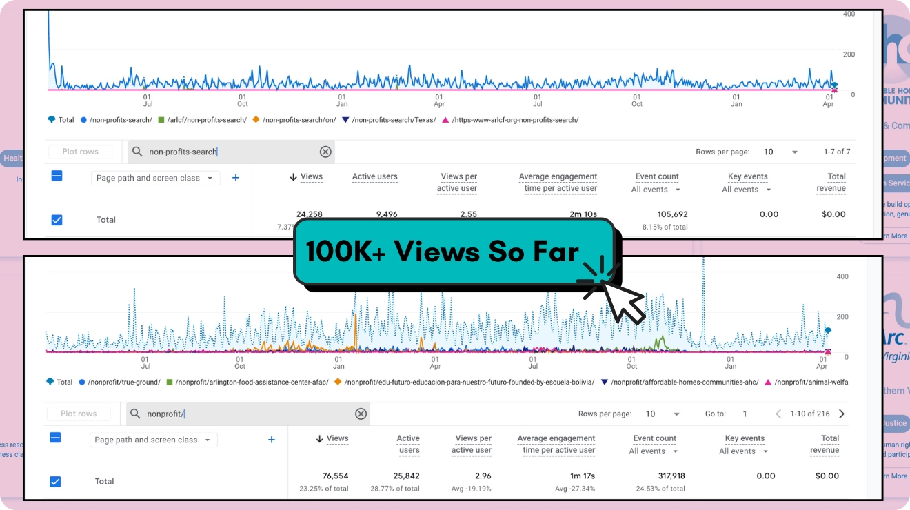Click the 1-7 of 7 pagination text
910x510 pixels.
click(837, 152)
